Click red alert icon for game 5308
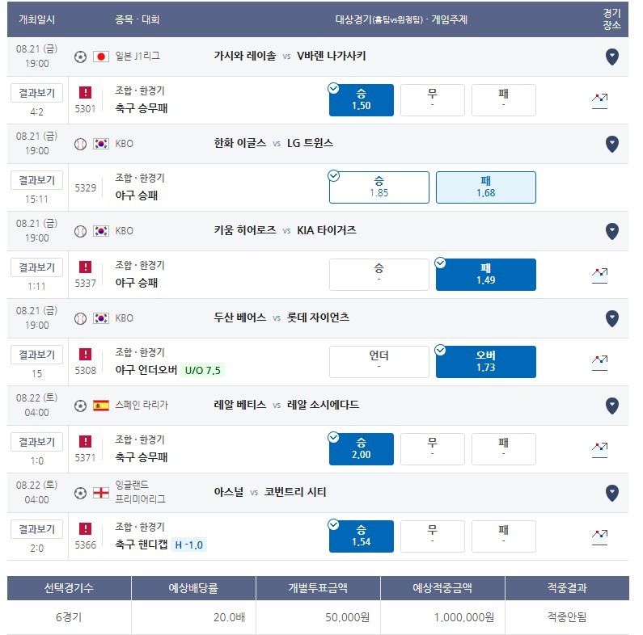 [85, 354]
